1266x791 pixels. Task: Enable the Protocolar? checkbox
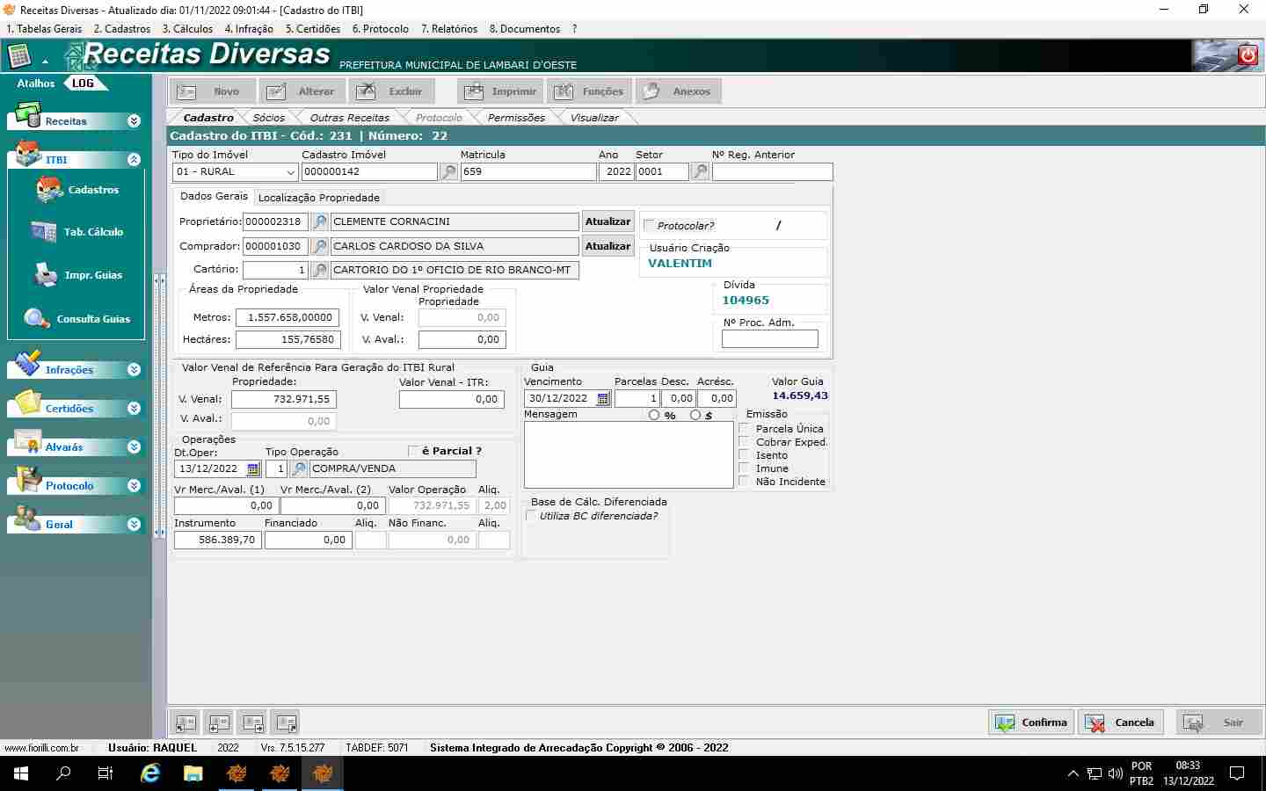[x=650, y=226]
